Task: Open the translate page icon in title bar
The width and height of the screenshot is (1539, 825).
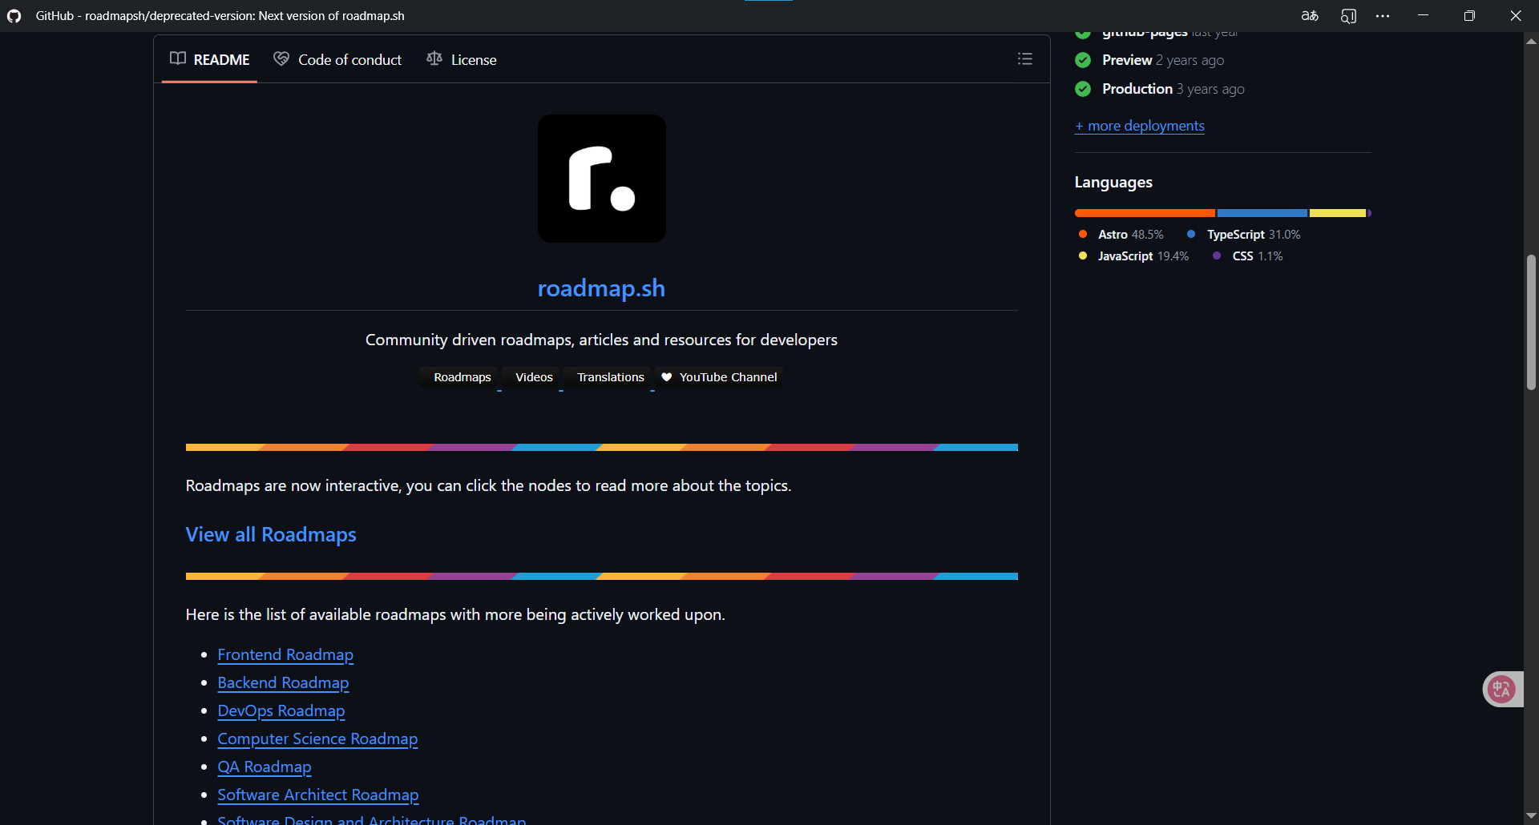Action: [1310, 16]
